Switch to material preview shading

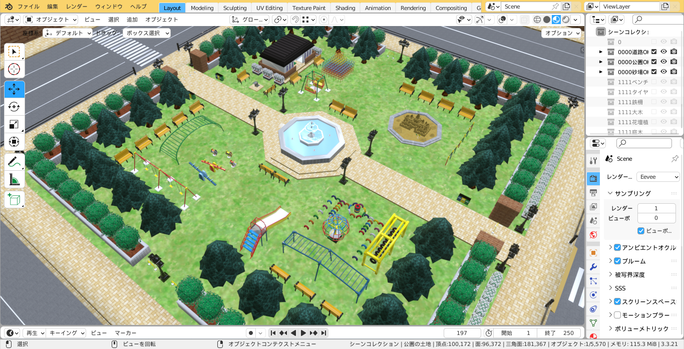tap(556, 20)
